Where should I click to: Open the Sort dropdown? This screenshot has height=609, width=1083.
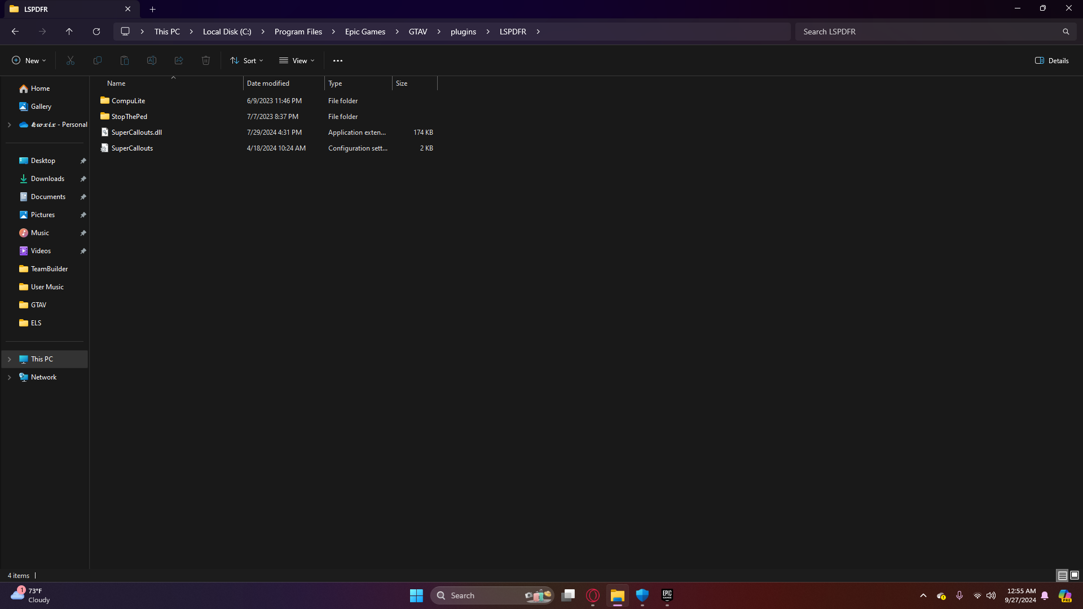pyautogui.click(x=247, y=60)
